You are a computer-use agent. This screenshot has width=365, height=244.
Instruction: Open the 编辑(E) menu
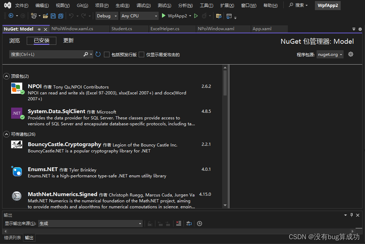click(42, 5)
